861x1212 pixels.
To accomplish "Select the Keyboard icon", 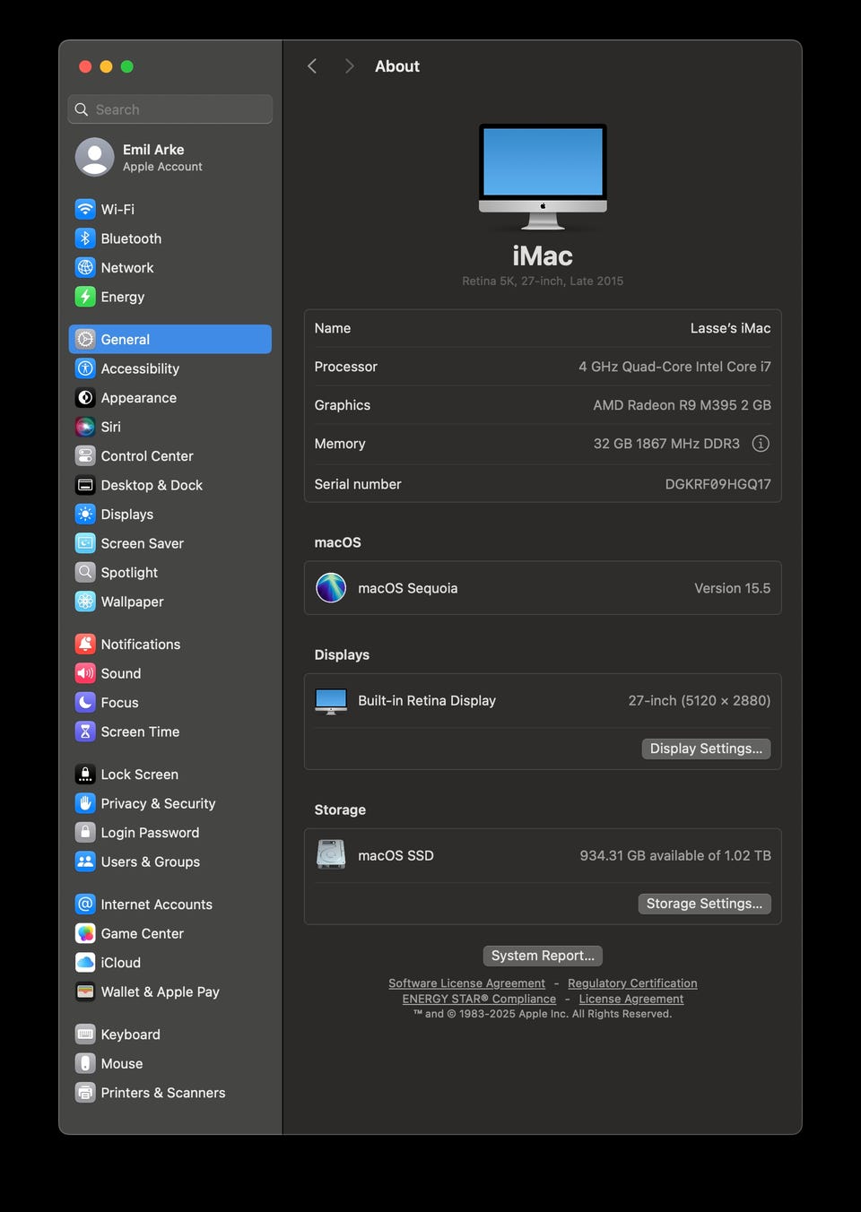I will [85, 1034].
